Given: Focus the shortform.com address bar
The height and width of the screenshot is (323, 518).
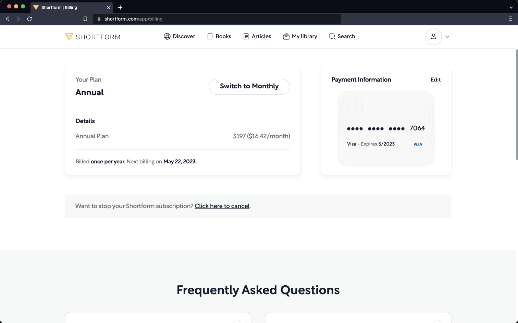Looking at the screenshot, I should (x=217, y=19).
